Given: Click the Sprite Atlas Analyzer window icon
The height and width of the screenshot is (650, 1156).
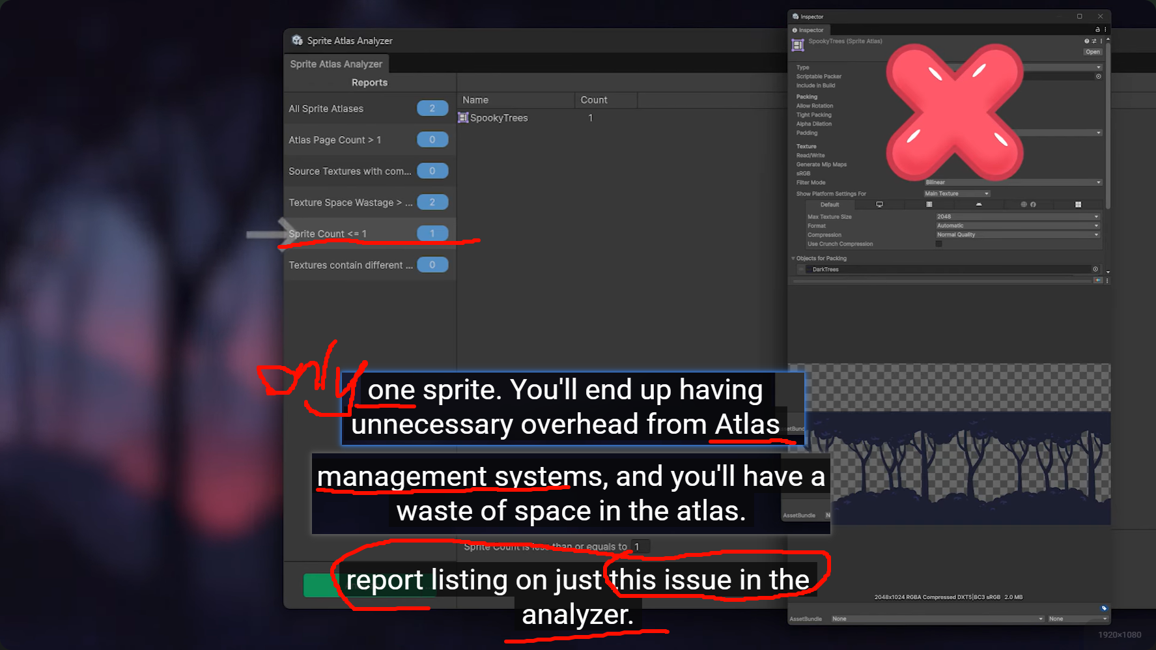Looking at the screenshot, I should (298, 40).
